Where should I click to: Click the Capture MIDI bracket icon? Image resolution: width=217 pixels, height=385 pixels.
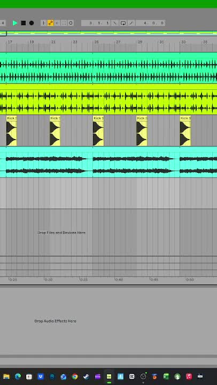(64, 23)
